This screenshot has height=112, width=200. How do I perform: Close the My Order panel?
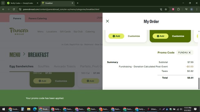tap(107, 21)
